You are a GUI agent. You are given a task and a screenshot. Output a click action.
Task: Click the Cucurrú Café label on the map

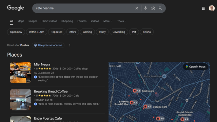[x=160, y=107]
